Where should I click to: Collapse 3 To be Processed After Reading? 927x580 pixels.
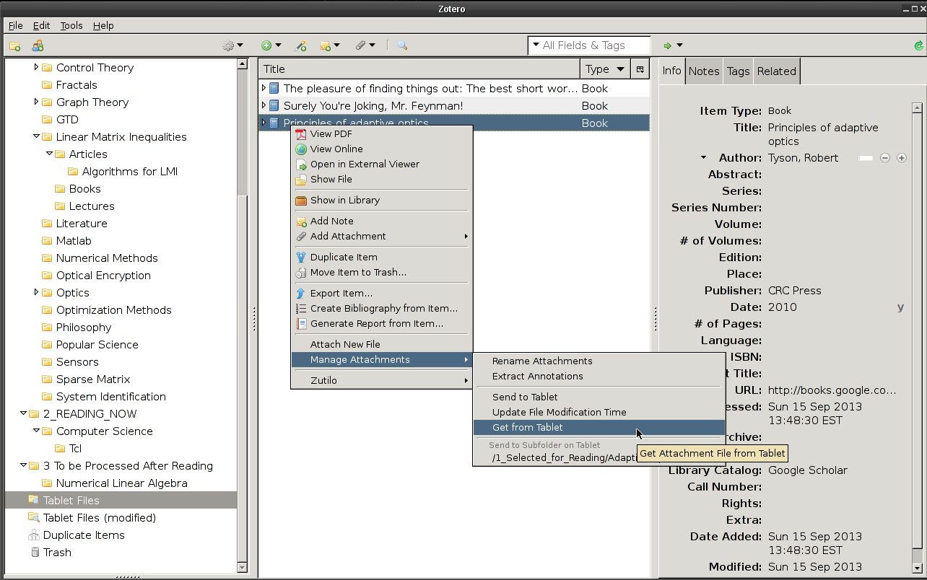[23, 466]
